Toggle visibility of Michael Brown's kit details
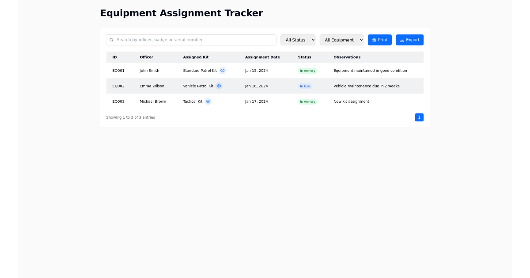Image resolution: width=530 pixels, height=278 pixels. [x=208, y=101]
